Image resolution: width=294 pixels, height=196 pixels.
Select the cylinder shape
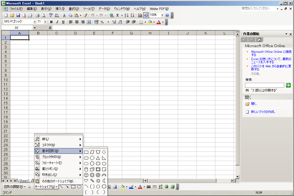coord(86,169)
